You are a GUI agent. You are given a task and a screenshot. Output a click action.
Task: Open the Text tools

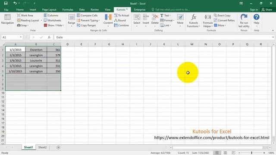click(x=165, y=15)
